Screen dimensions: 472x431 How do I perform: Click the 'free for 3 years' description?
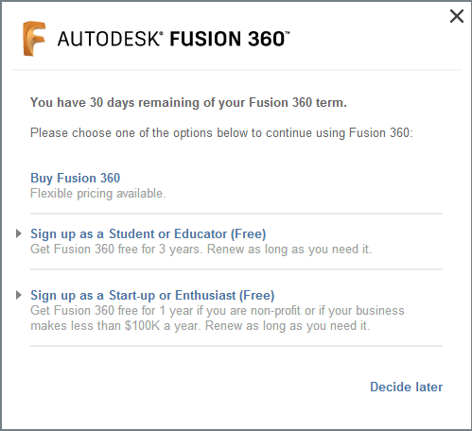[201, 250]
